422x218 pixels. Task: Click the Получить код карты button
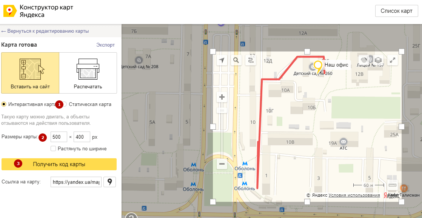(x=59, y=164)
